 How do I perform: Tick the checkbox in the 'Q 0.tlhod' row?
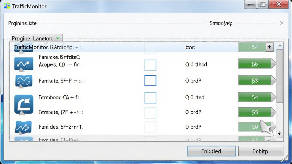click(x=150, y=65)
